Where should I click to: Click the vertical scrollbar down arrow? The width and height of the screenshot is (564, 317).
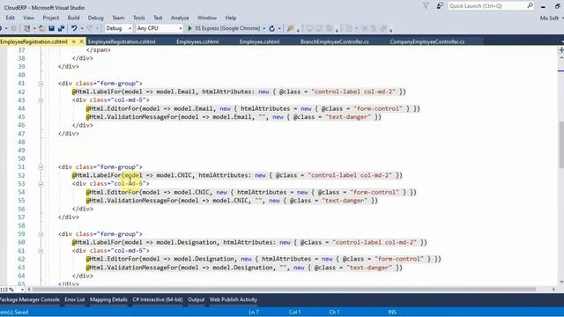[561, 282]
